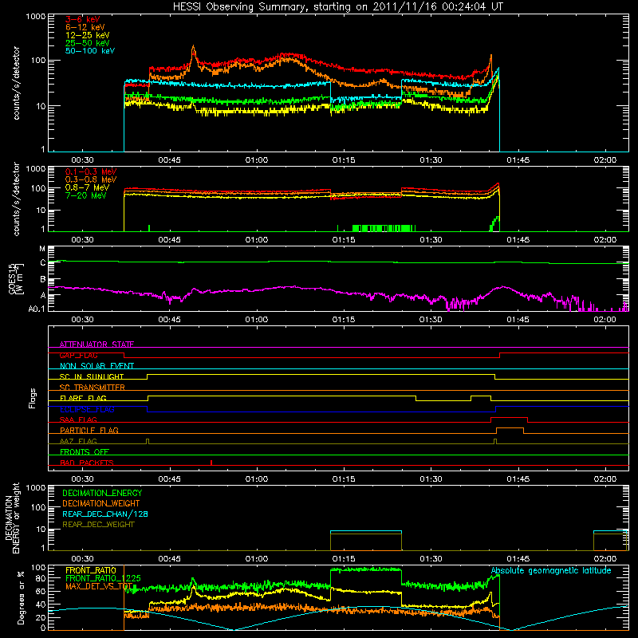Click the FRONT_RATIO legend label
The height and width of the screenshot is (638, 638).
[x=91, y=570]
